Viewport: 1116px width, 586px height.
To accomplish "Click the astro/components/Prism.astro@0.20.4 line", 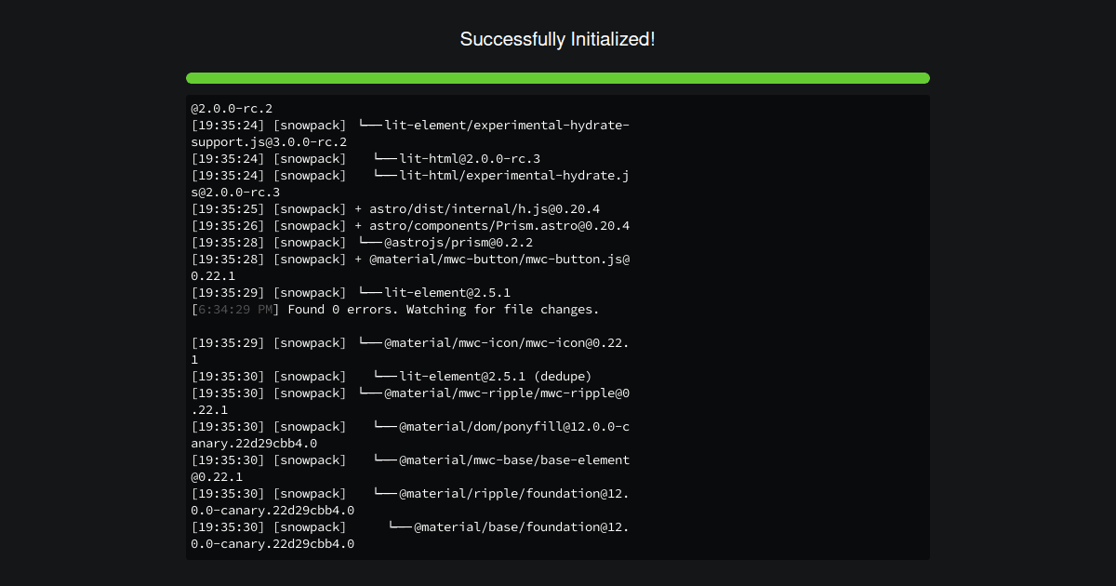I will [x=410, y=226].
